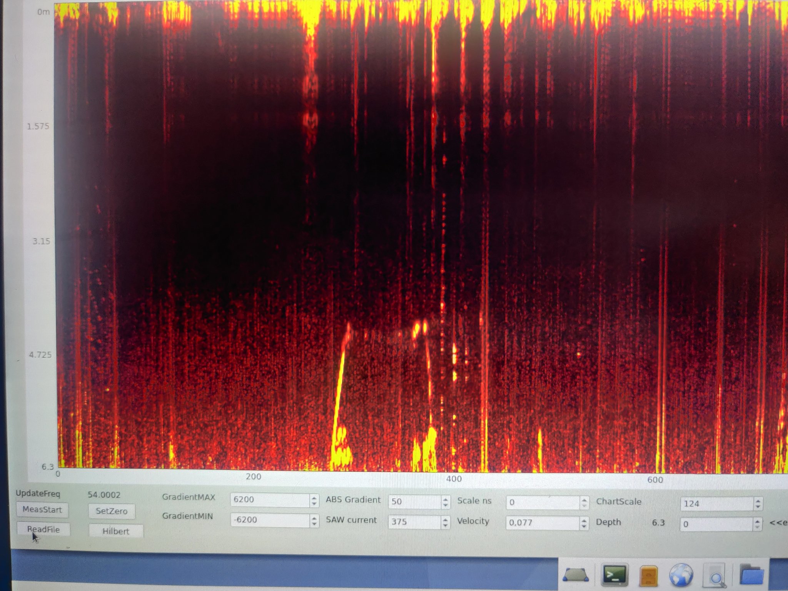Increment ABS Gradient with up arrow

coord(446,499)
